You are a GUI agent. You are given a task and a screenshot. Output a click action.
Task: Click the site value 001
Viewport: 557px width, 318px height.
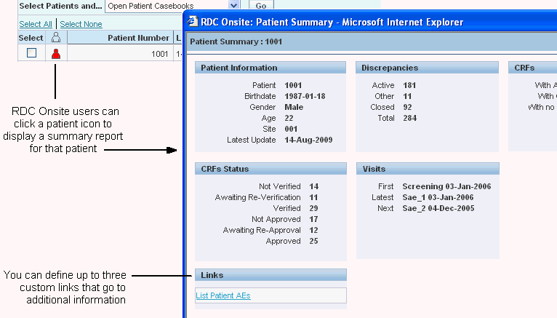point(291,129)
